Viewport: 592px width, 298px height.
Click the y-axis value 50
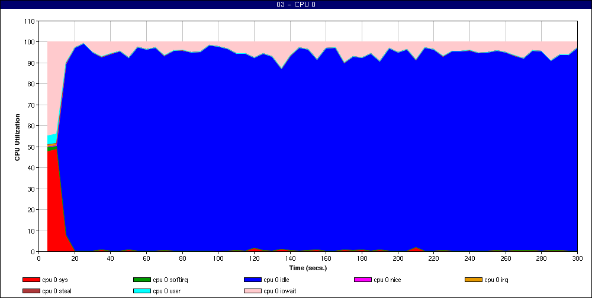pyautogui.click(x=31, y=147)
